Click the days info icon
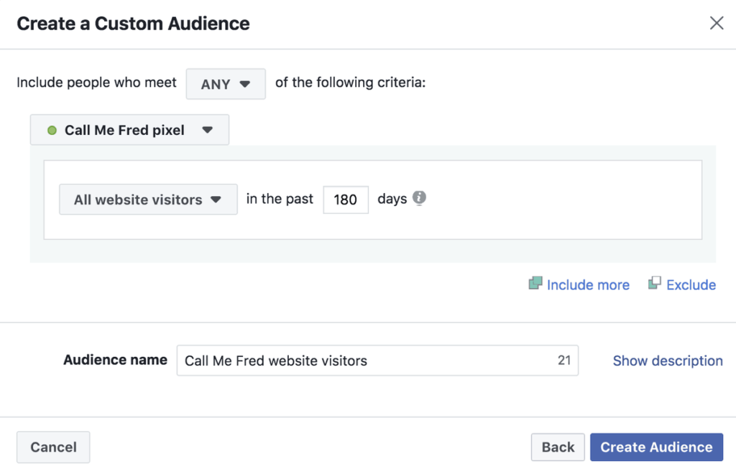The width and height of the screenshot is (736, 474). click(x=419, y=198)
